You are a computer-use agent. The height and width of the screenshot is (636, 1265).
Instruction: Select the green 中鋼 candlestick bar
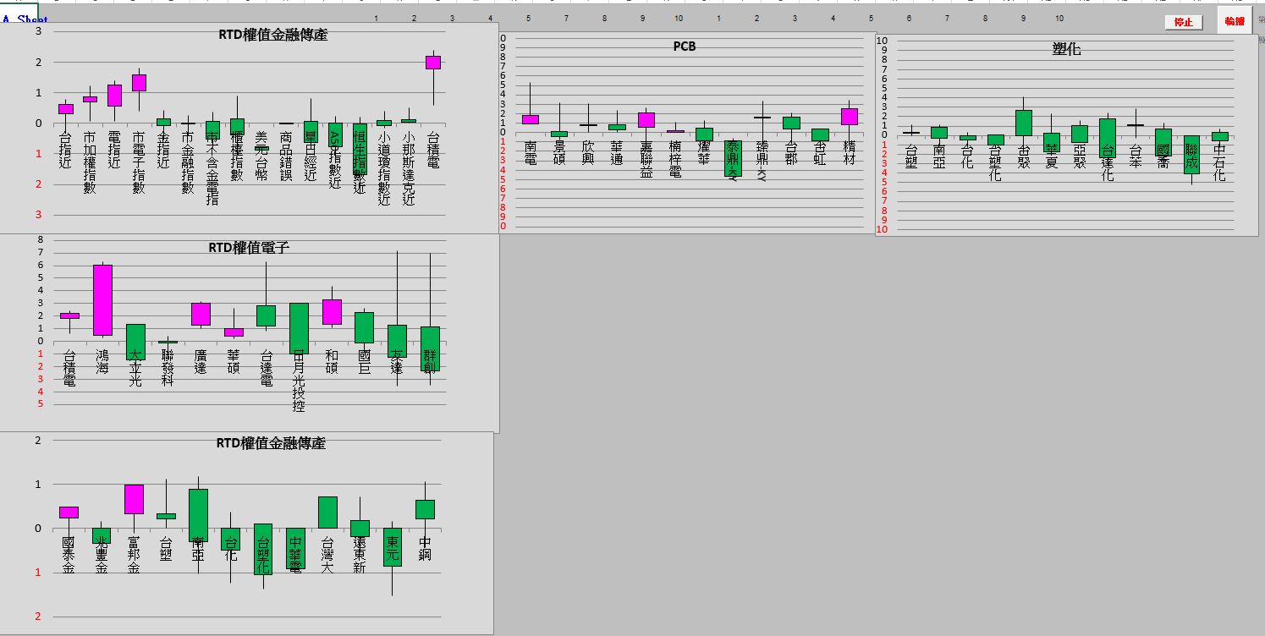[x=425, y=509]
